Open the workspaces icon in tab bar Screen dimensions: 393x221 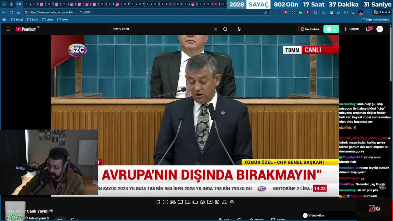tap(11, 4)
